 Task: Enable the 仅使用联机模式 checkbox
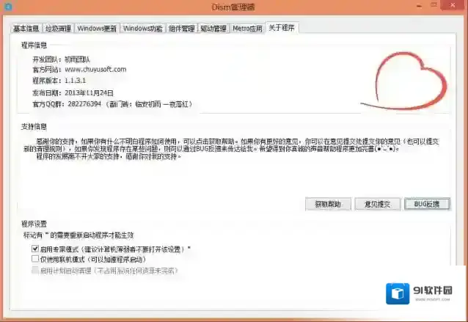[35, 259]
